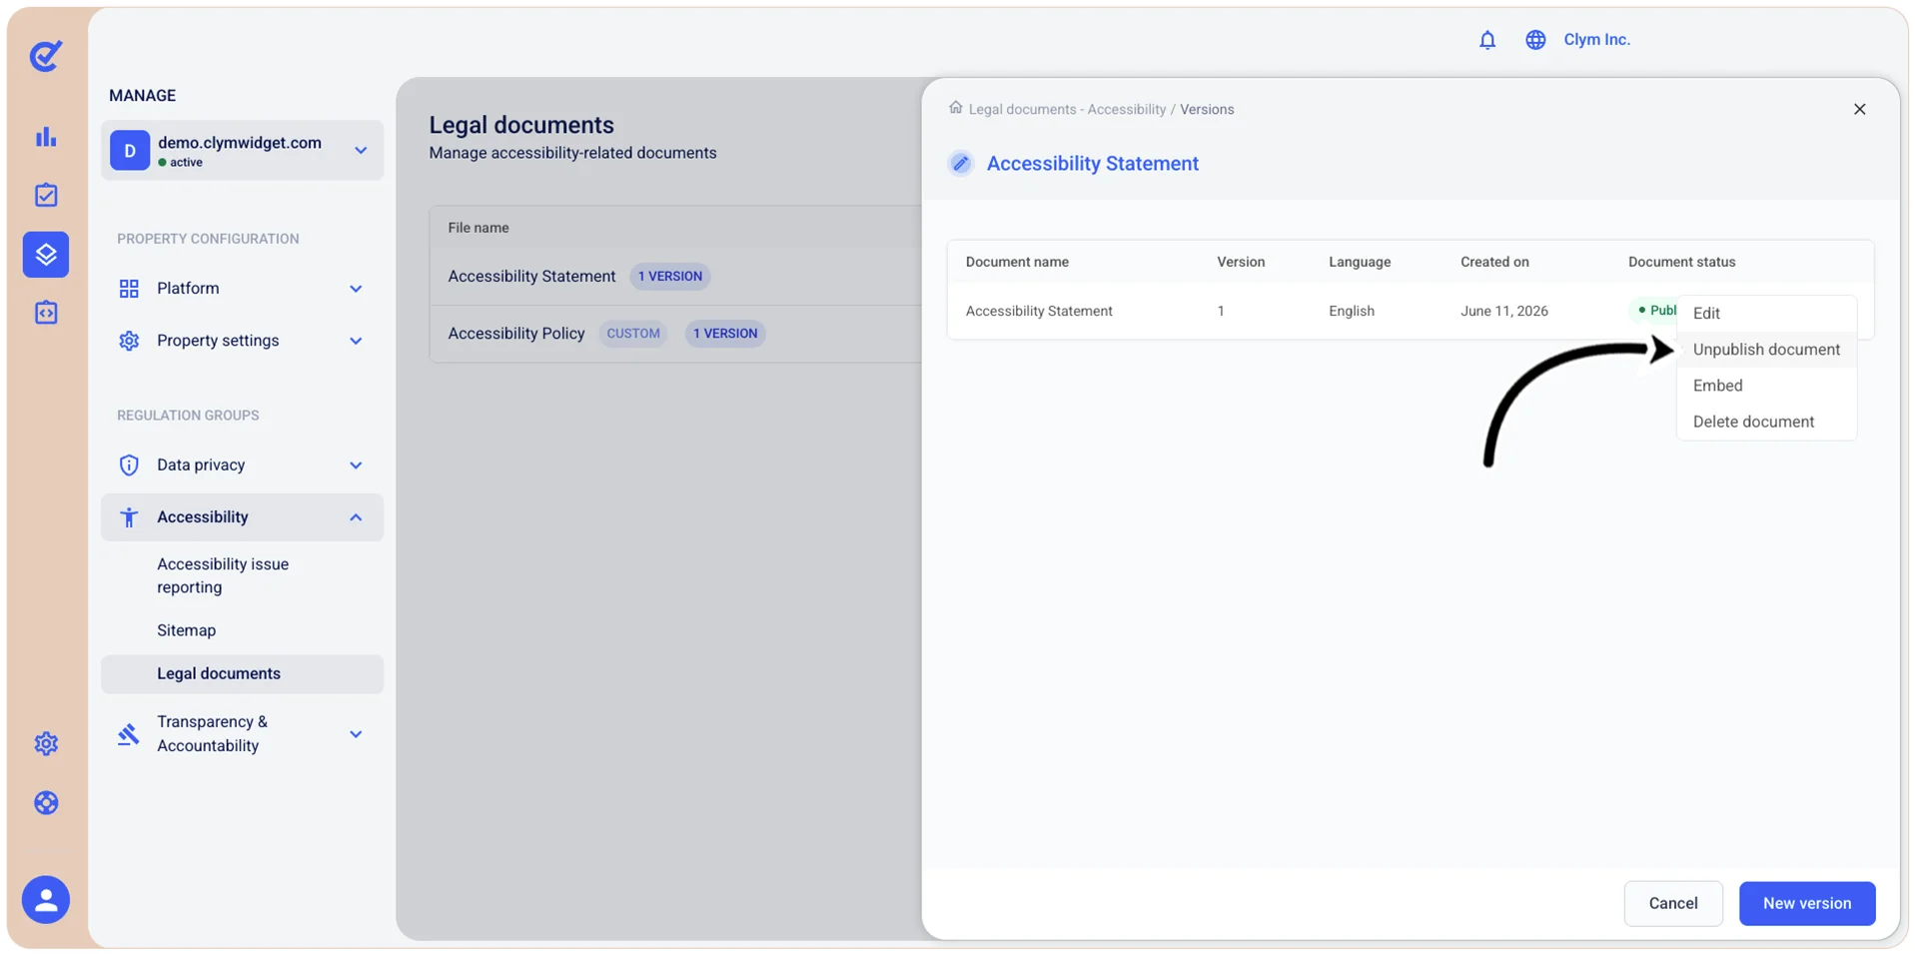Open the code embed sidebar icon

(x=46, y=313)
